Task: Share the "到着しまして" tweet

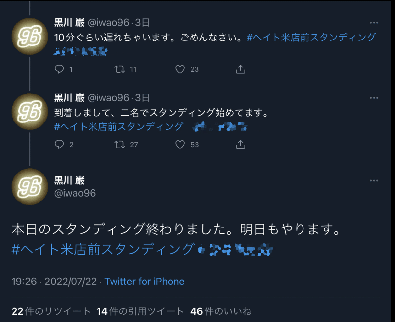Action: (241, 145)
